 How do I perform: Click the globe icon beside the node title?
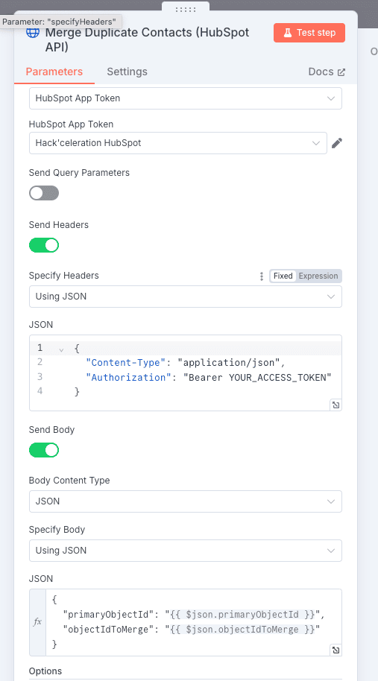click(33, 33)
